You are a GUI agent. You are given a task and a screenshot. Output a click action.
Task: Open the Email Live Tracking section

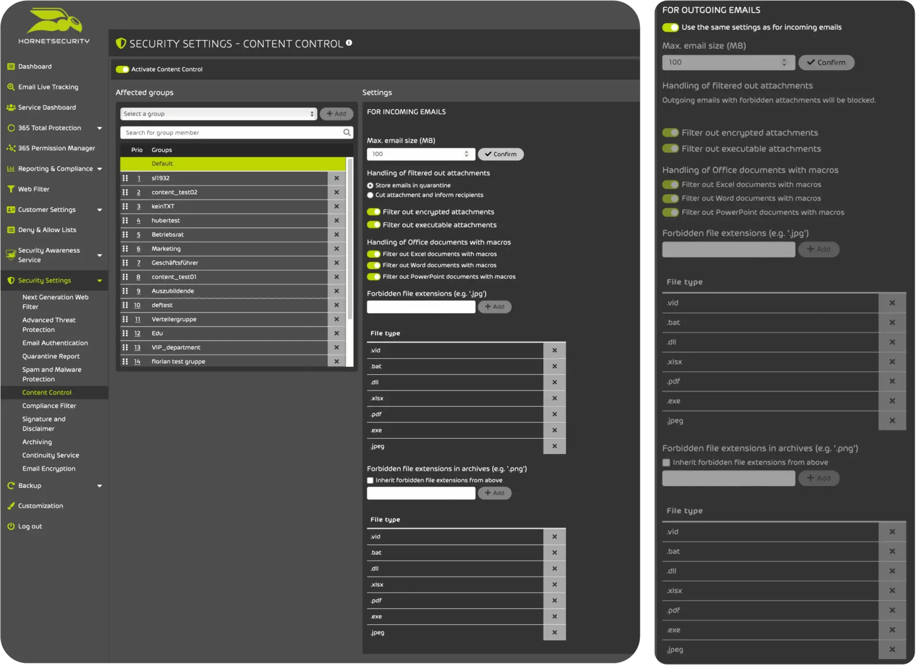coord(48,86)
